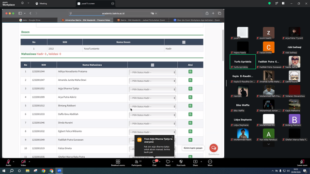Tick the select-all checkbox in Mahasiswa header
Image resolution: width=310 pixels, height=174 pixels.
coord(153,65)
